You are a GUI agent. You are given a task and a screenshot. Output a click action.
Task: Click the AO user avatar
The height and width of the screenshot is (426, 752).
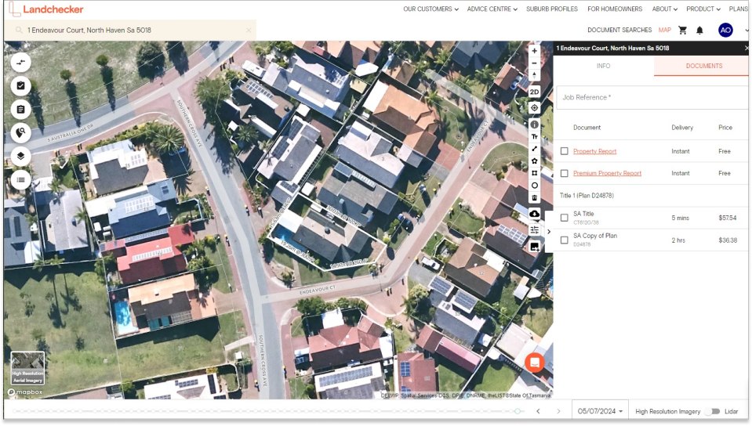coord(725,31)
